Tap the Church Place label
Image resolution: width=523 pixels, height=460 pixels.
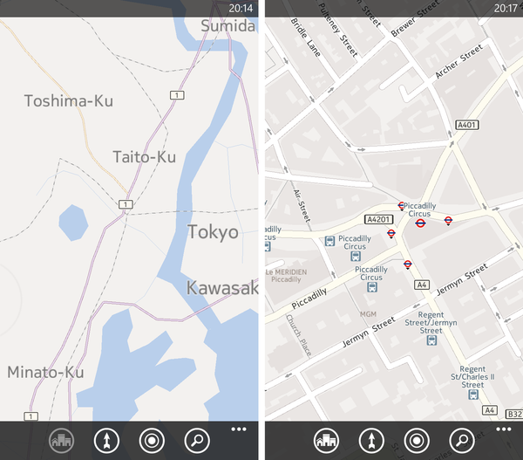tap(298, 335)
